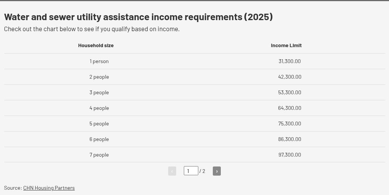Select the 4 people row label
The width and height of the screenshot is (389, 195).
99,108
